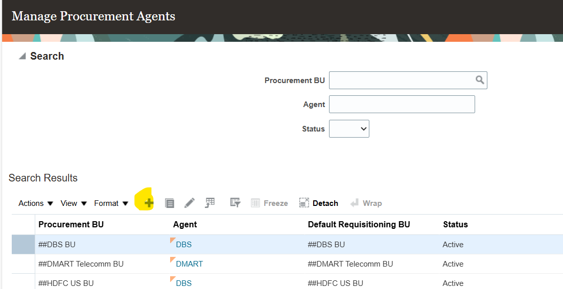Click the Query By Example filter icon
This screenshot has height=289, width=563.
pyautogui.click(x=235, y=203)
